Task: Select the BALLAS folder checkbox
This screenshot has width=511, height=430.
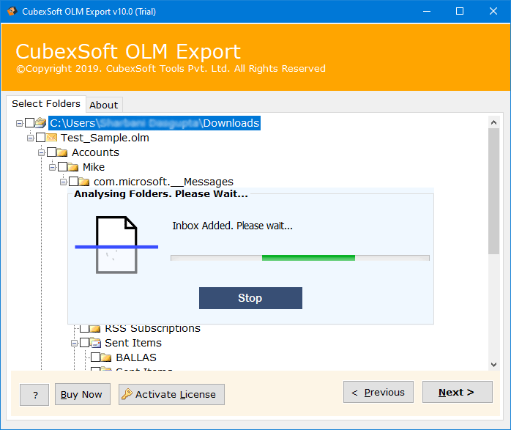Action: point(95,357)
